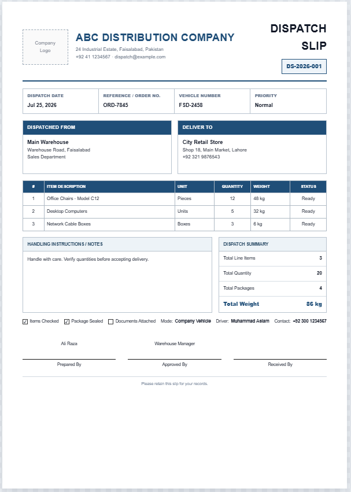Click the ABC DISTRIBUTION COMPANY heading
351x492 pixels.
pos(155,38)
